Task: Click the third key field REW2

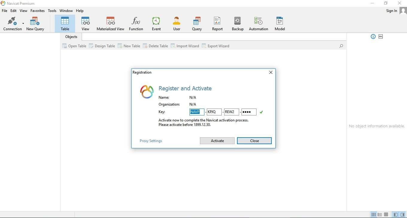Action: point(232,112)
